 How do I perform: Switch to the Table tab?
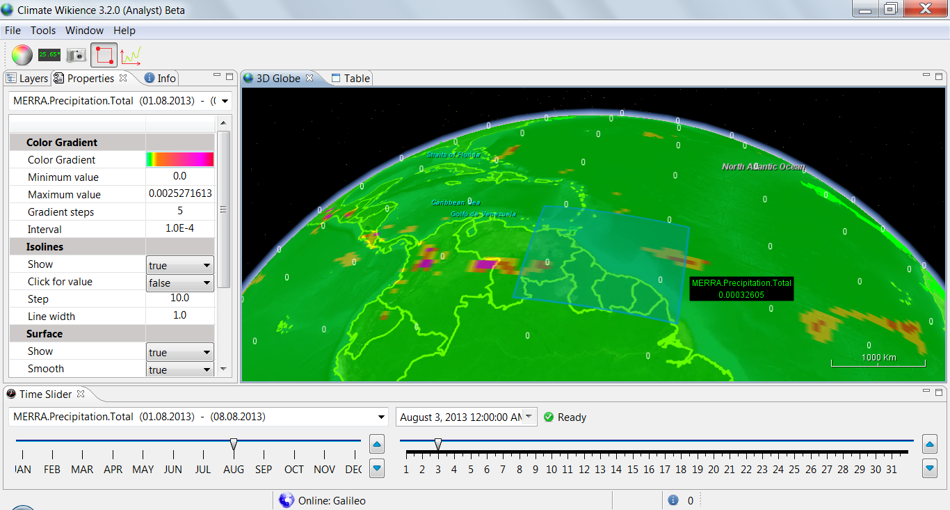[x=351, y=78]
